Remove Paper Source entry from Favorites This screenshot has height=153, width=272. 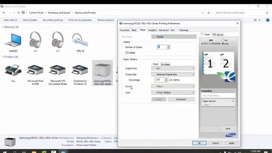(x=233, y=101)
